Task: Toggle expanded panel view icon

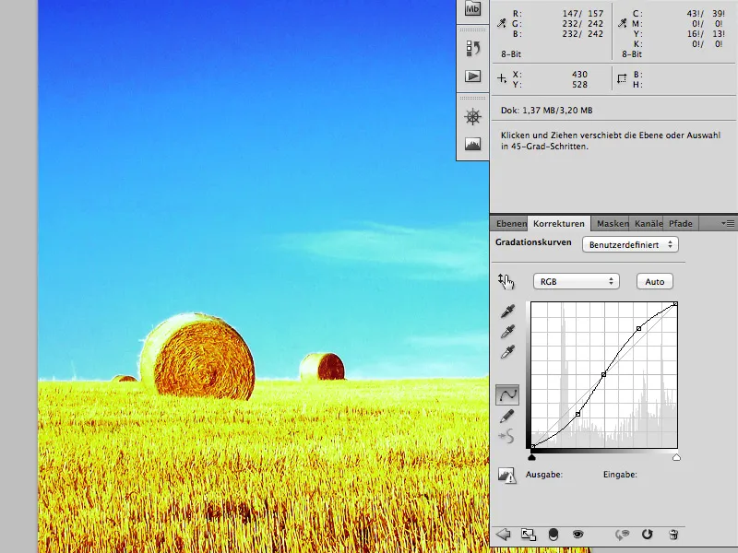Action: click(528, 535)
